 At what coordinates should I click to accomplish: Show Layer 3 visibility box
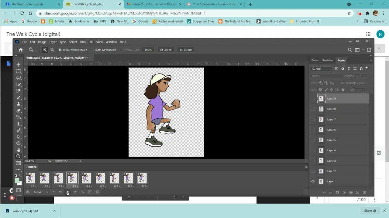click(313, 161)
